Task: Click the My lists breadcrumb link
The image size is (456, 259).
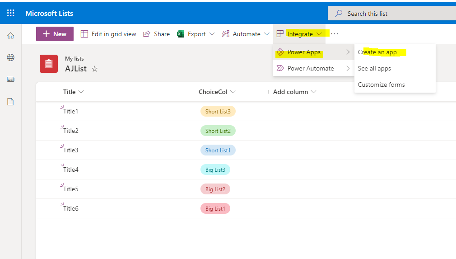Action: [x=74, y=58]
